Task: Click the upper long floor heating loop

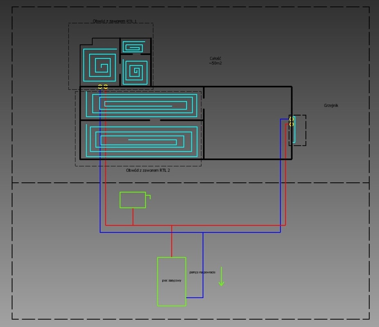Action: click(143, 104)
